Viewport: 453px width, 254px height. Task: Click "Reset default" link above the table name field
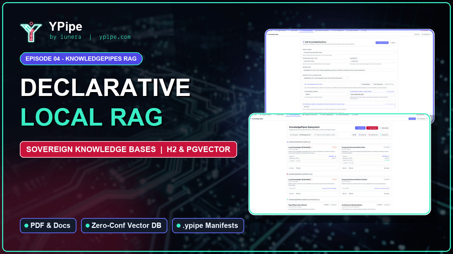pyautogui.click(x=390, y=91)
